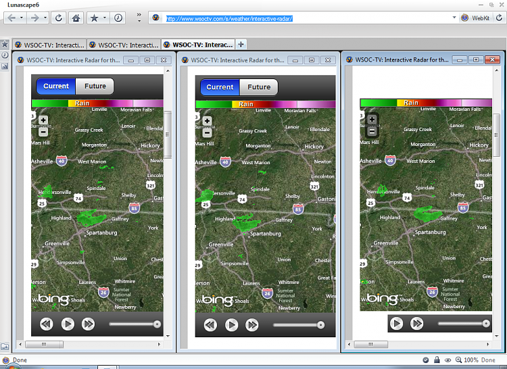
Task: Click the status bar eye icon
Action: click(448, 360)
